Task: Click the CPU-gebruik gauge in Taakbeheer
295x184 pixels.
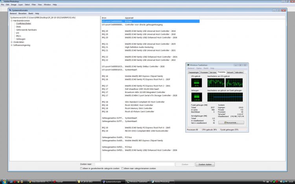Action: click(196, 83)
